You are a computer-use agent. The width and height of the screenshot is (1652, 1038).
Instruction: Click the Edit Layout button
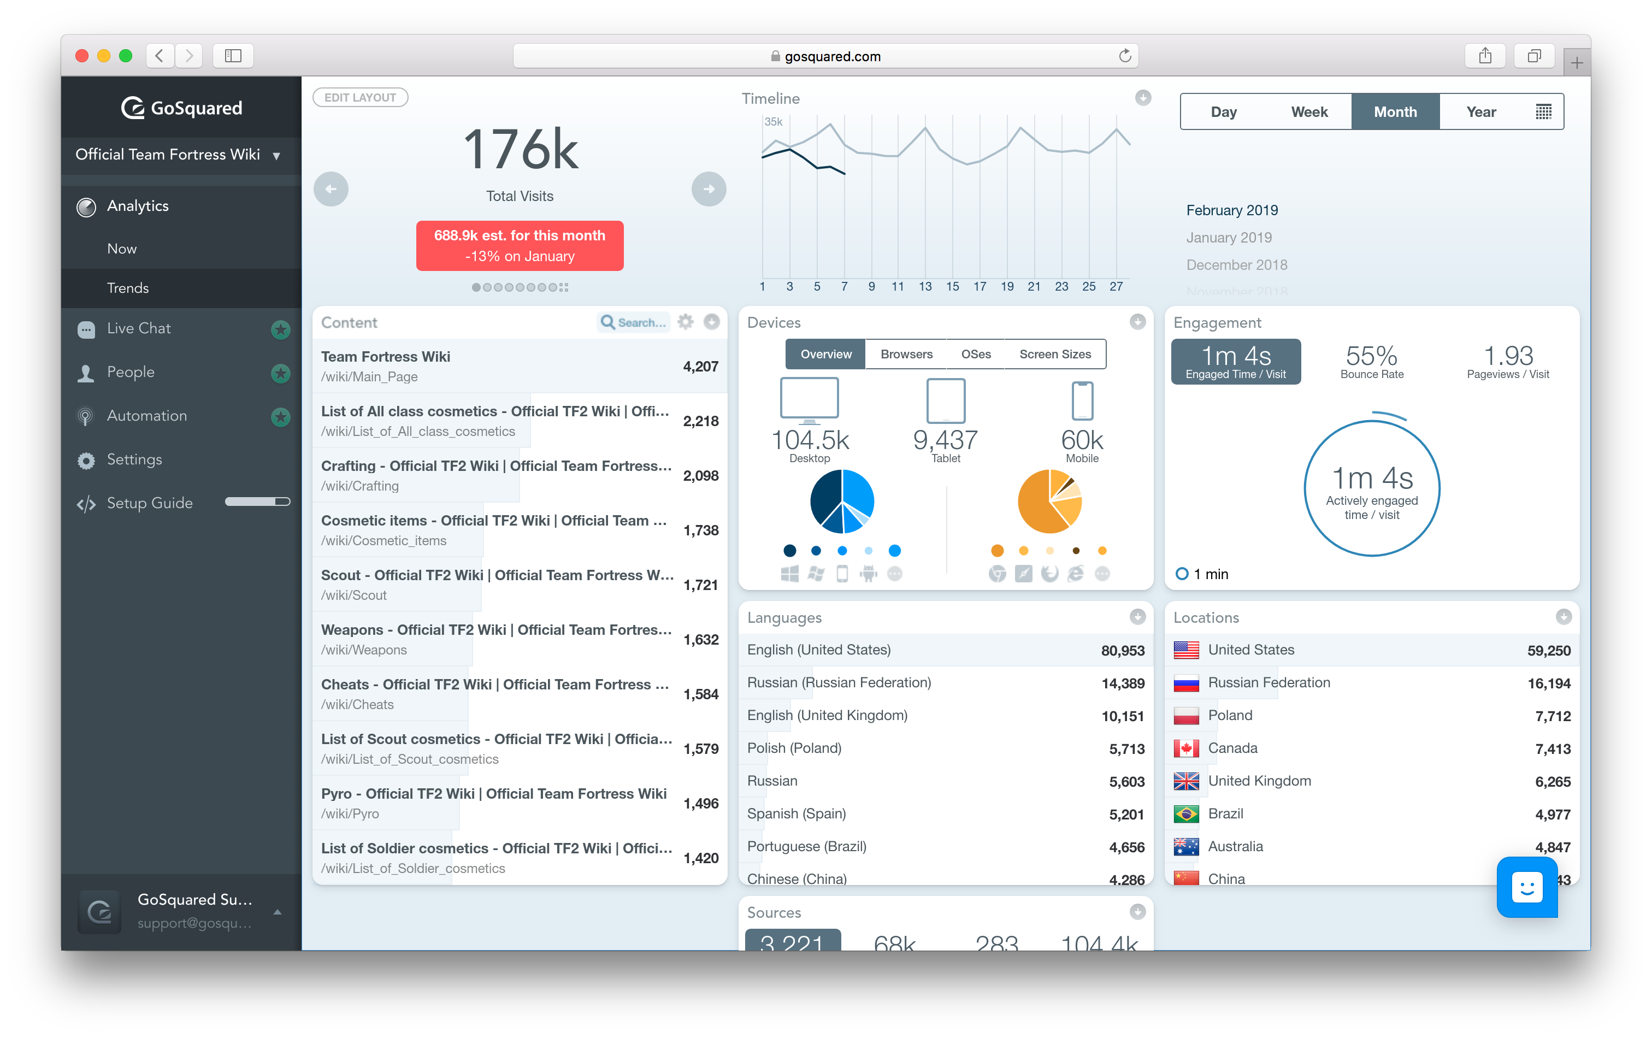(361, 96)
